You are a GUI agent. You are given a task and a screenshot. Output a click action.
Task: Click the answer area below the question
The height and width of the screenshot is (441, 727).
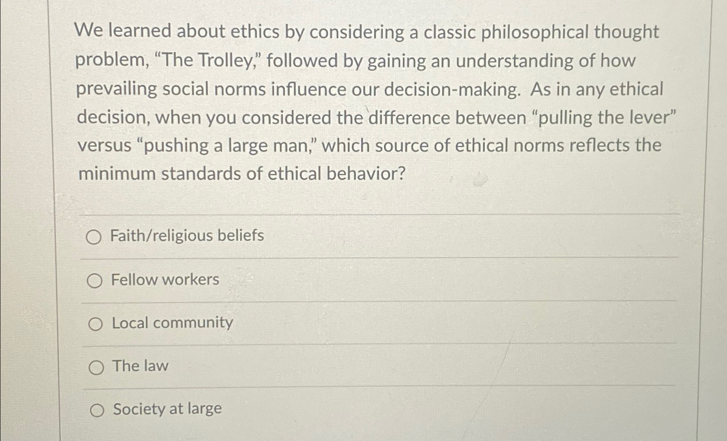(x=378, y=323)
